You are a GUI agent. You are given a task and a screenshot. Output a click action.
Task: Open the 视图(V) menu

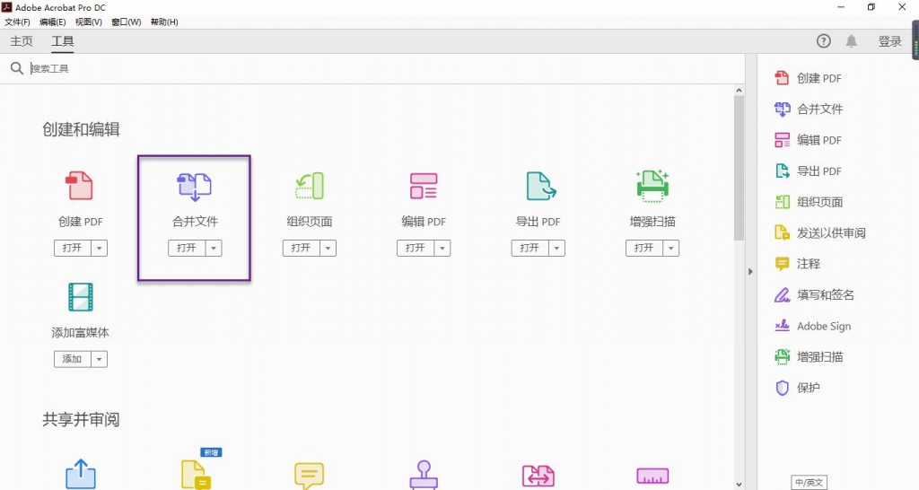(x=89, y=22)
